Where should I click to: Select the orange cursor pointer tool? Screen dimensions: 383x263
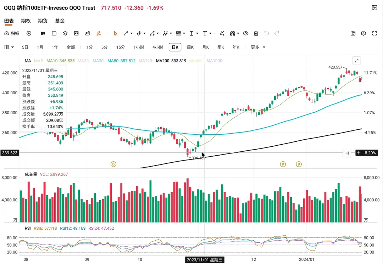pyautogui.click(x=116, y=33)
